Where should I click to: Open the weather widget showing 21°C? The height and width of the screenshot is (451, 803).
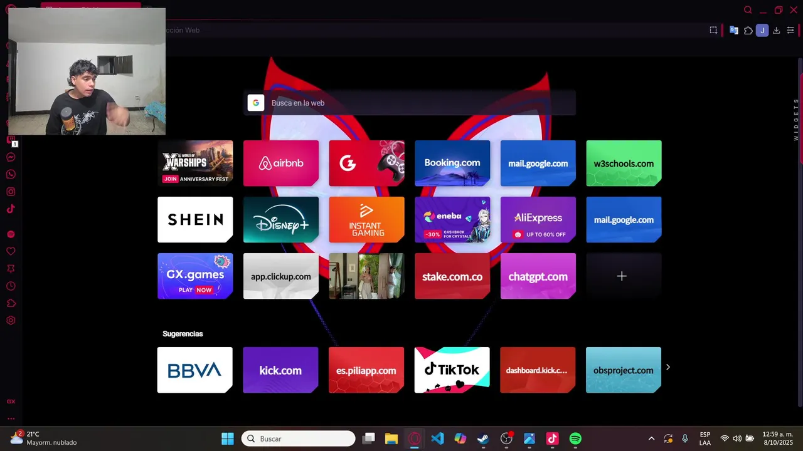pyautogui.click(x=44, y=438)
